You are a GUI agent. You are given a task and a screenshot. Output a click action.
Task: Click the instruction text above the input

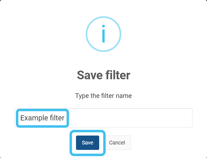[103, 96]
